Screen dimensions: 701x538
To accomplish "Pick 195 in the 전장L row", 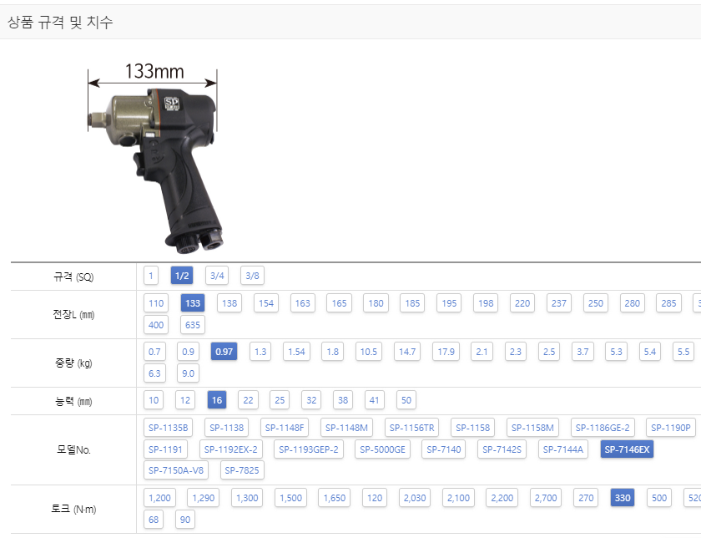I will pyautogui.click(x=449, y=303).
